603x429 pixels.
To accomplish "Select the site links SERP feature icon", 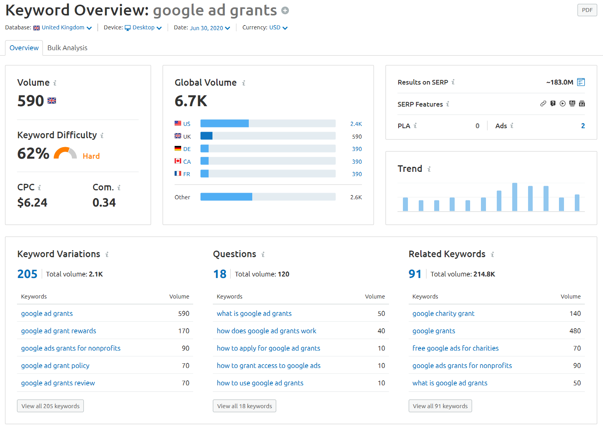I will click(543, 103).
